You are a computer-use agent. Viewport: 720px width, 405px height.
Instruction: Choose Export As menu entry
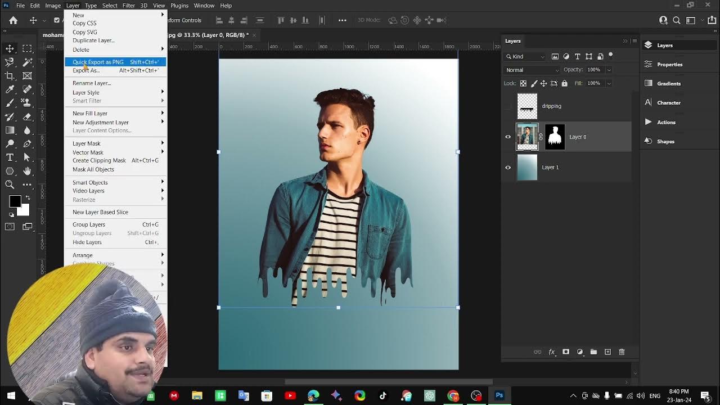point(115,70)
